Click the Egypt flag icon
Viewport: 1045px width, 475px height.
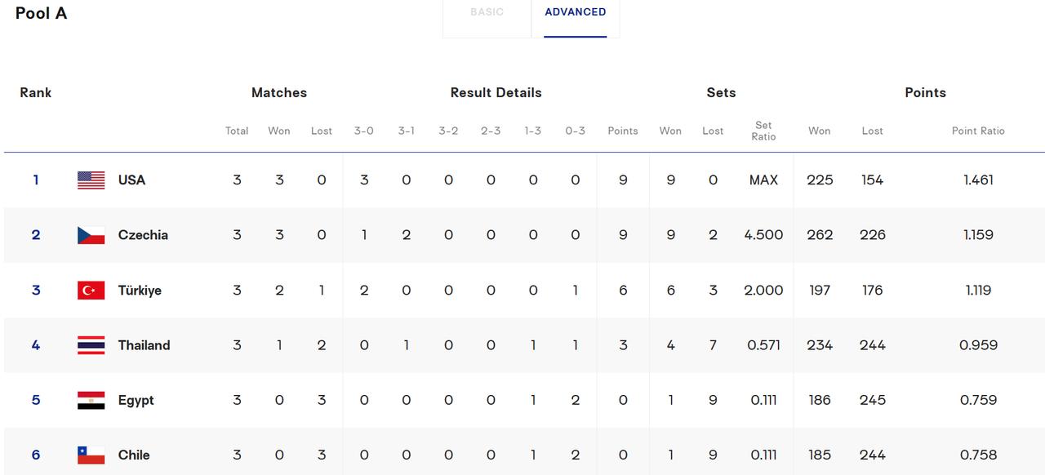[91, 400]
